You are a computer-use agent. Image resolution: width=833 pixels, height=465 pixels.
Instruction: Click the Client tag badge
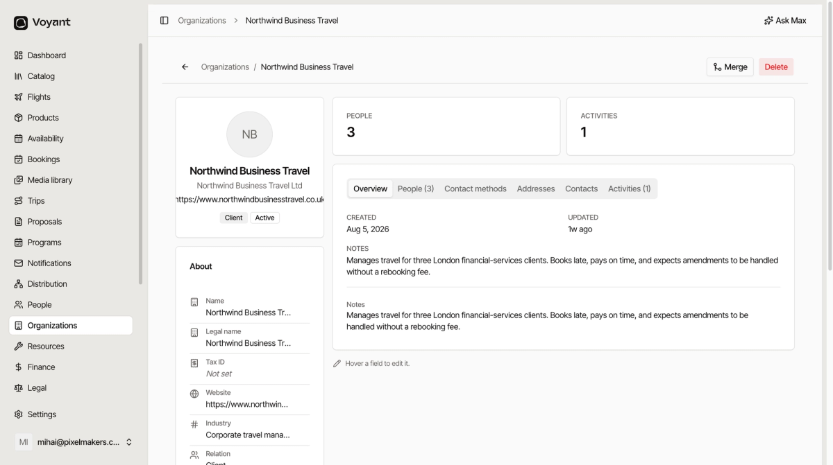click(234, 218)
